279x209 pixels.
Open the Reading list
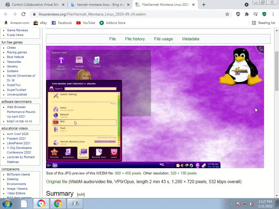(263, 23)
